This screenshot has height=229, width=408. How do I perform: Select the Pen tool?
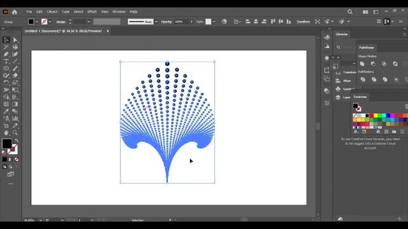[x=6, y=54]
